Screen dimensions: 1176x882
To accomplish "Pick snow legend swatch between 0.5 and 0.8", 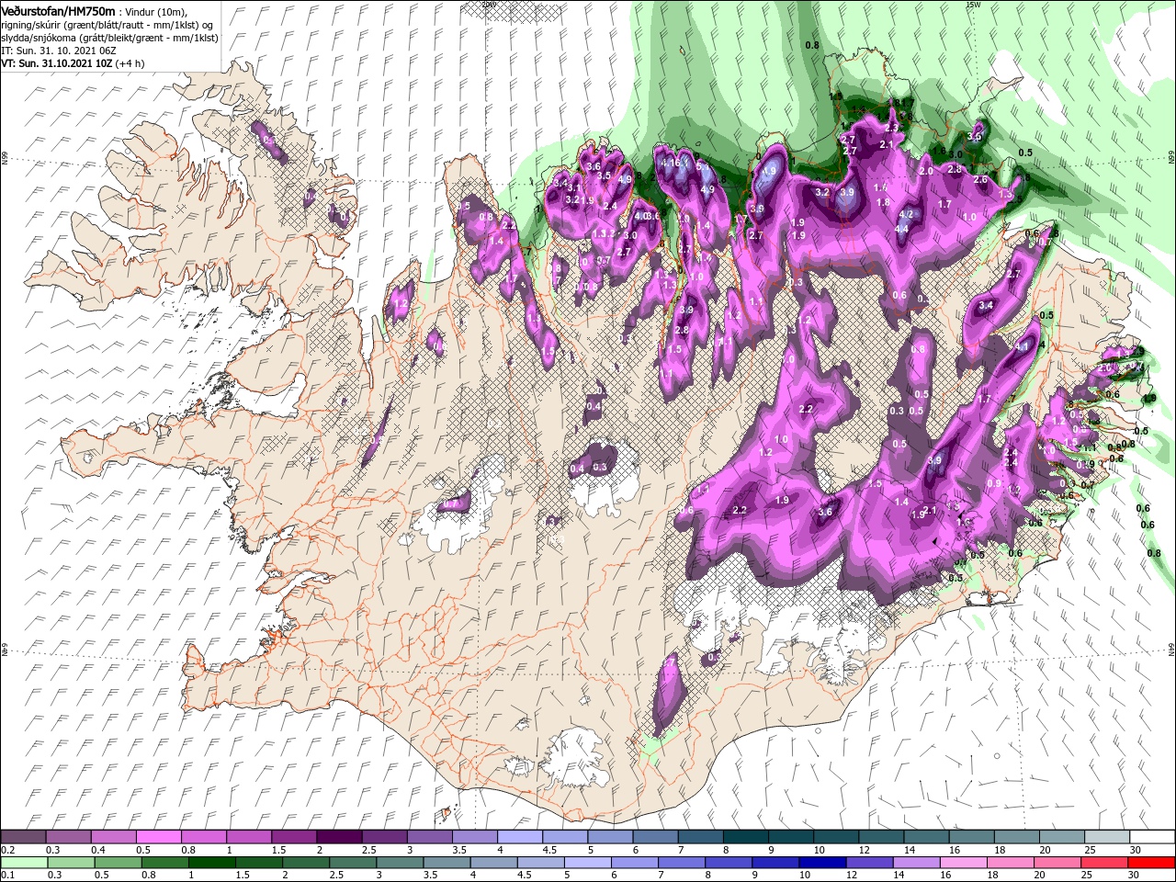I will (x=159, y=837).
